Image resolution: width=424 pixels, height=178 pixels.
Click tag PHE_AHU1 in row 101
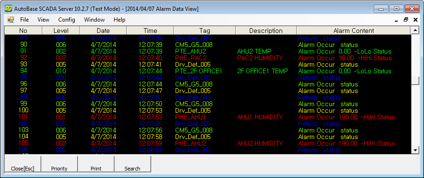pos(191,117)
